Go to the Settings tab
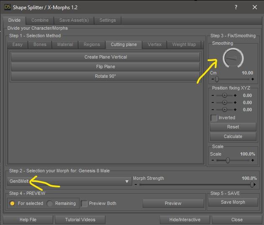The width and height of the screenshot is (264, 225). tap(108, 20)
